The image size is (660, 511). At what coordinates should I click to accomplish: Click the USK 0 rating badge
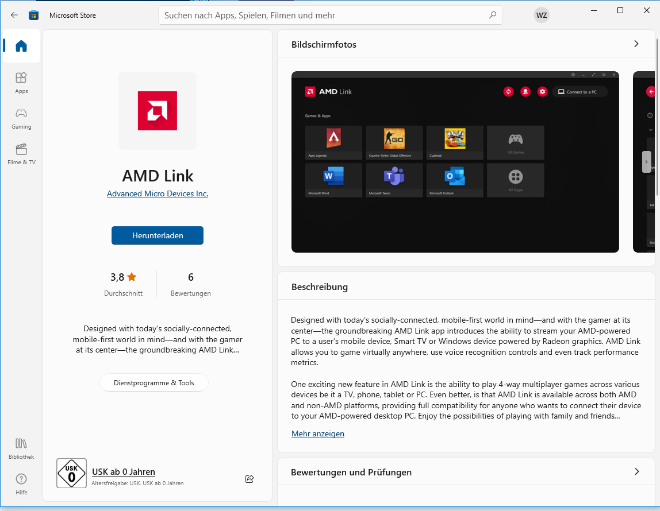coord(71,473)
